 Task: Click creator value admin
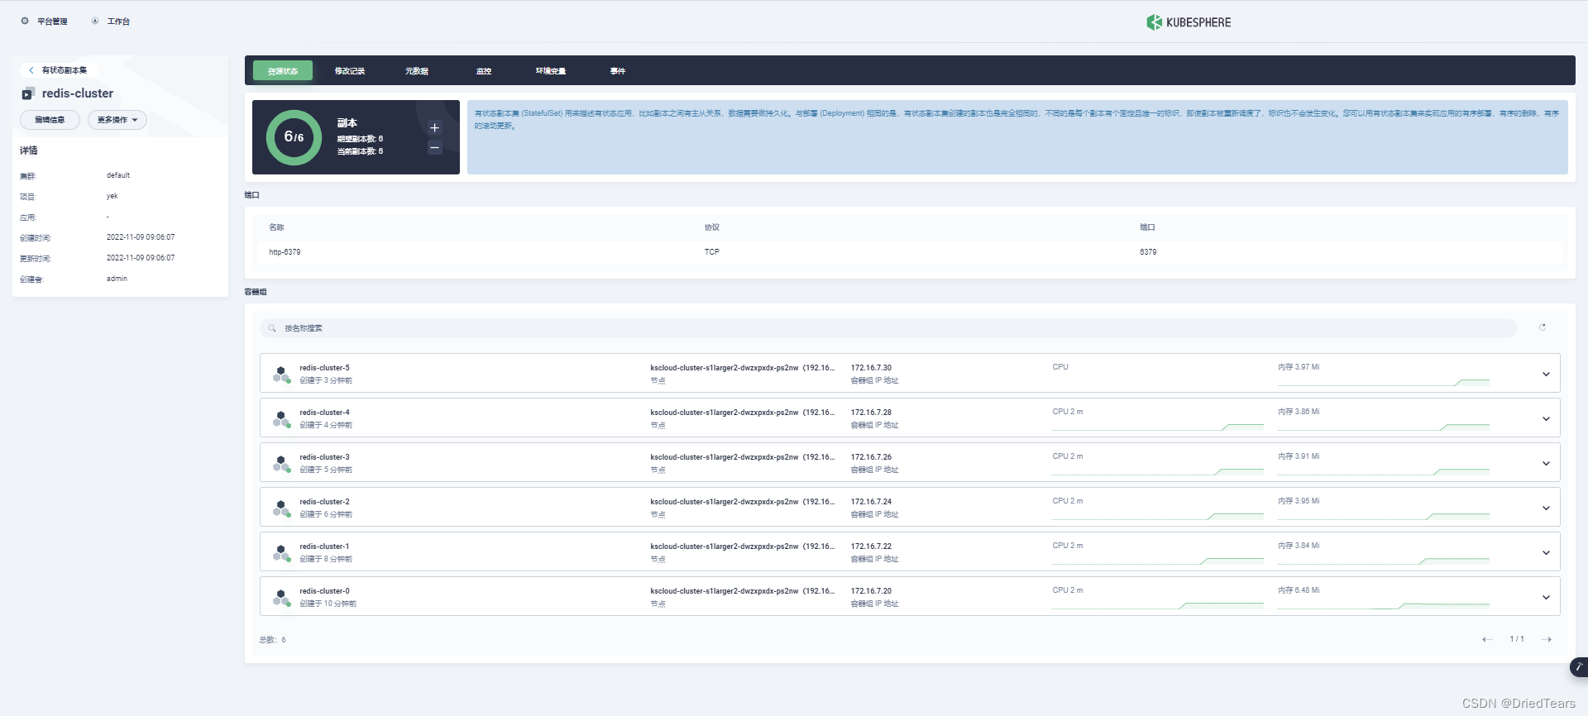pyautogui.click(x=117, y=279)
